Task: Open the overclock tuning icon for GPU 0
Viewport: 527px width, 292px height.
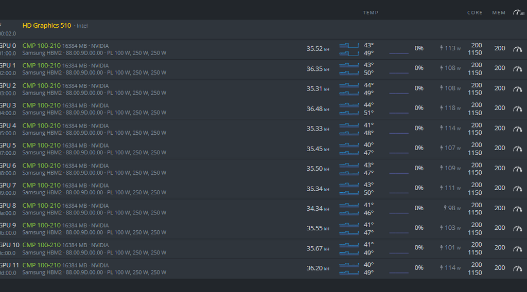Action: pyautogui.click(x=517, y=49)
